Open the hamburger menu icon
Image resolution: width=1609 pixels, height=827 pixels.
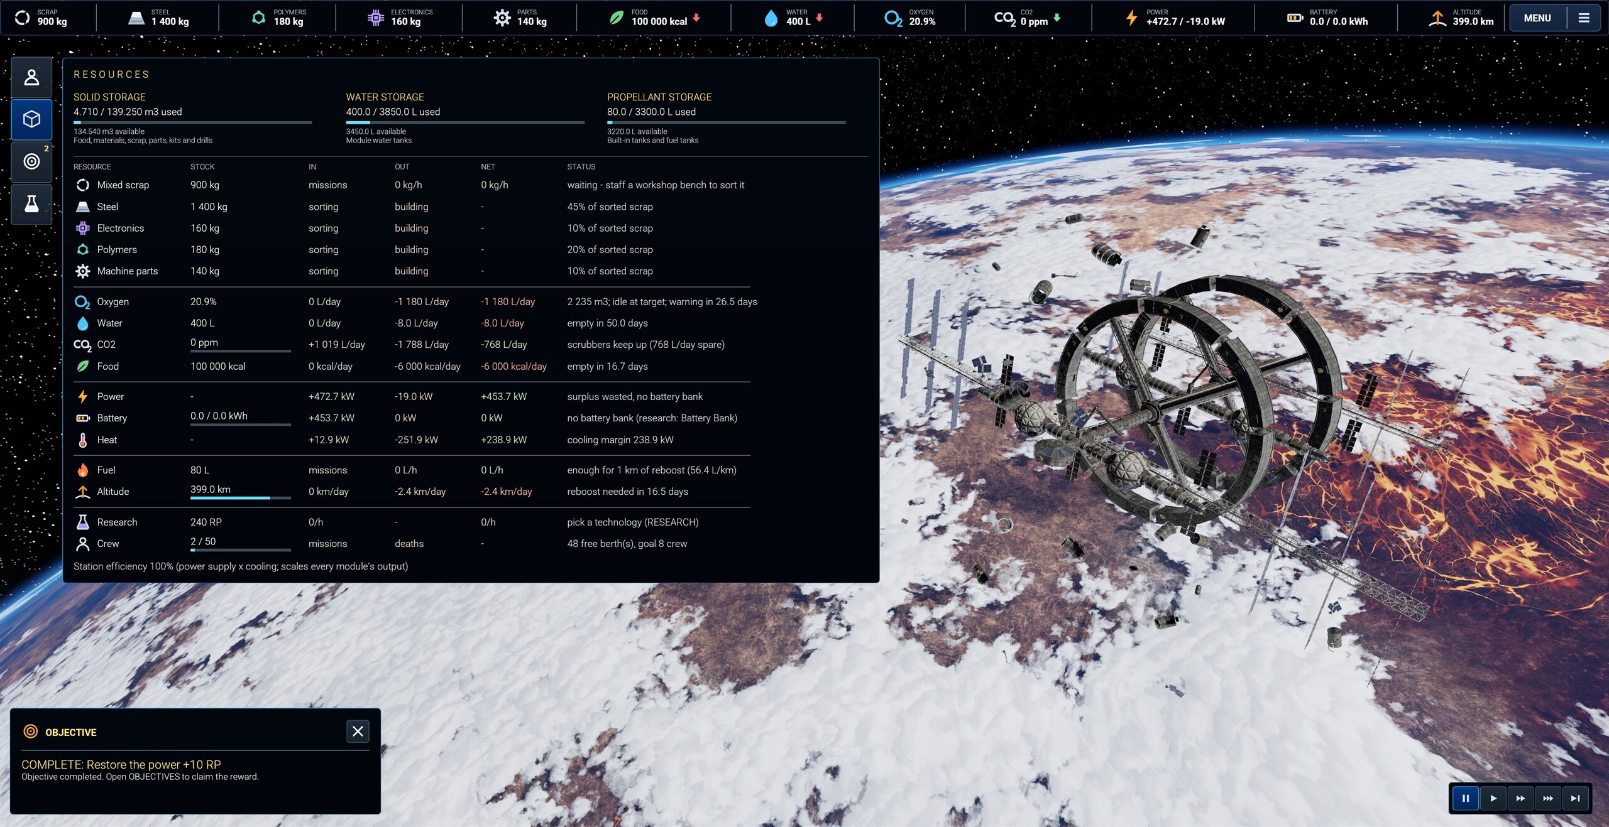coord(1584,18)
